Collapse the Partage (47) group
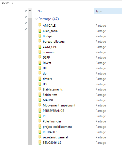The image size is (122, 145). (36, 19)
